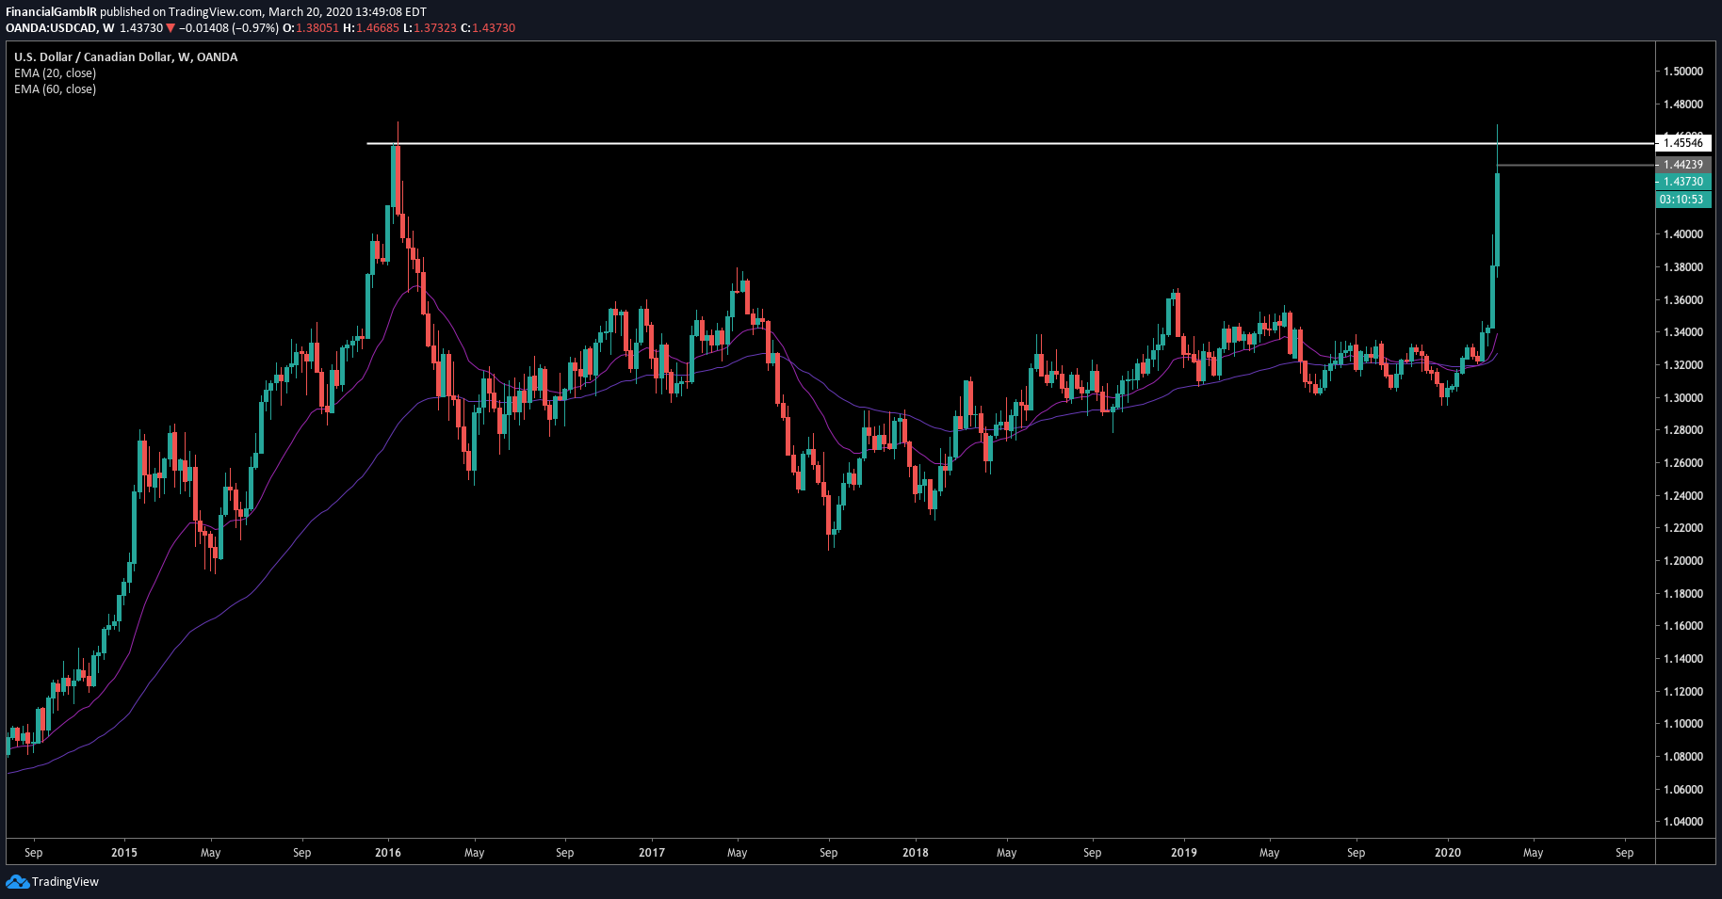Viewport: 1722px width, 899px height.
Task: Click the 1.38000 price axis label
Action: pyautogui.click(x=1683, y=267)
